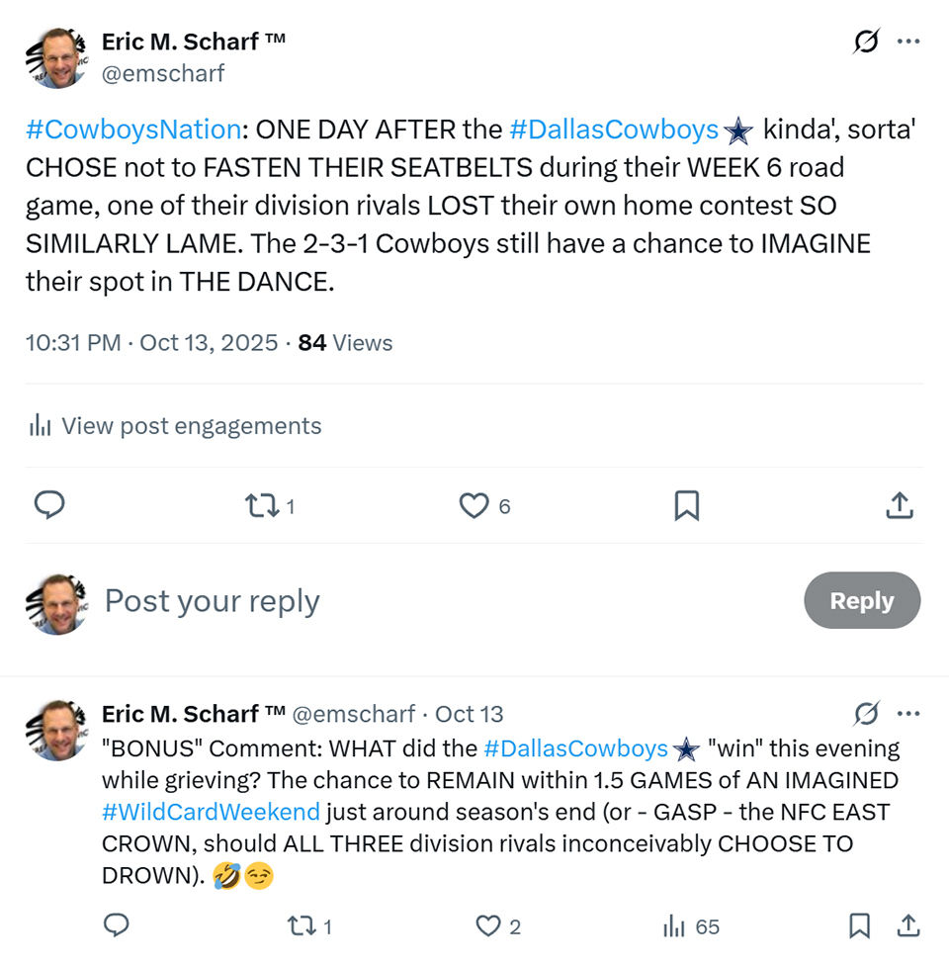Click the Grok icon on BONUS comment
This screenshot has width=949, height=965.
[866, 714]
